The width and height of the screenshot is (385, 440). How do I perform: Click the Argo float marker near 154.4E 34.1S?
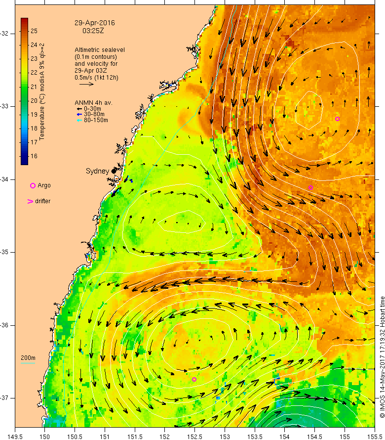(x=310, y=187)
